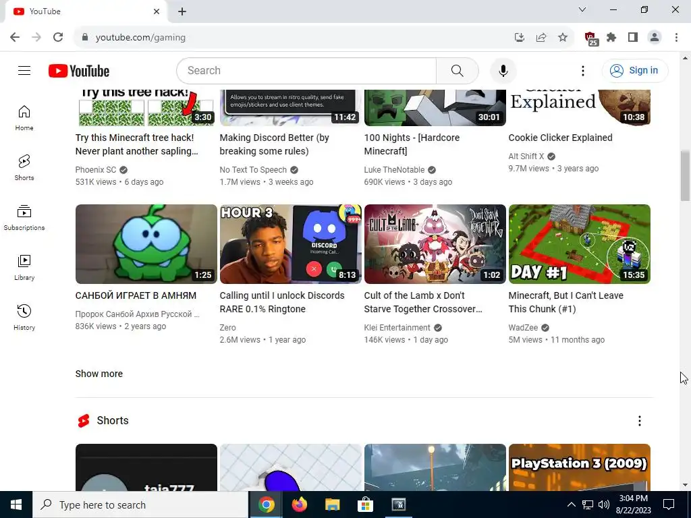The height and width of the screenshot is (518, 691).
Task: Click the magnifier search button
Action: (x=457, y=70)
